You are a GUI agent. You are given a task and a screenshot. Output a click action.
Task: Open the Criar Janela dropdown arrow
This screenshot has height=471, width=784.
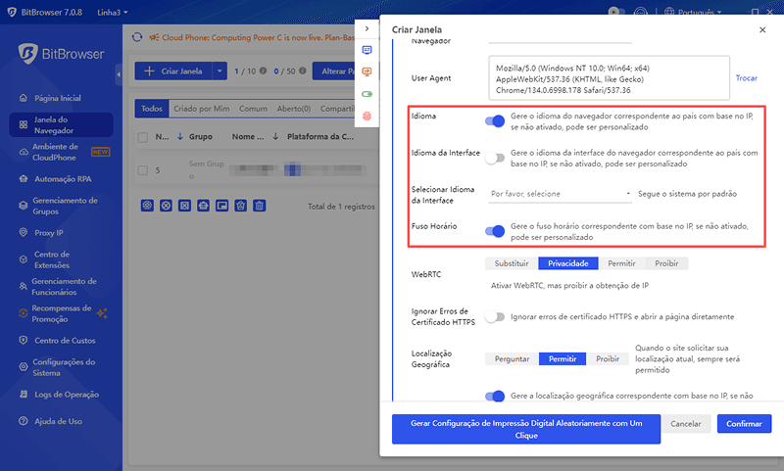(220, 71)
